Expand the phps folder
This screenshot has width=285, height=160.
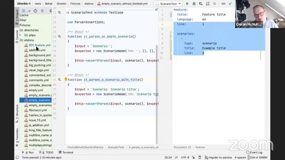coord(20,35)
